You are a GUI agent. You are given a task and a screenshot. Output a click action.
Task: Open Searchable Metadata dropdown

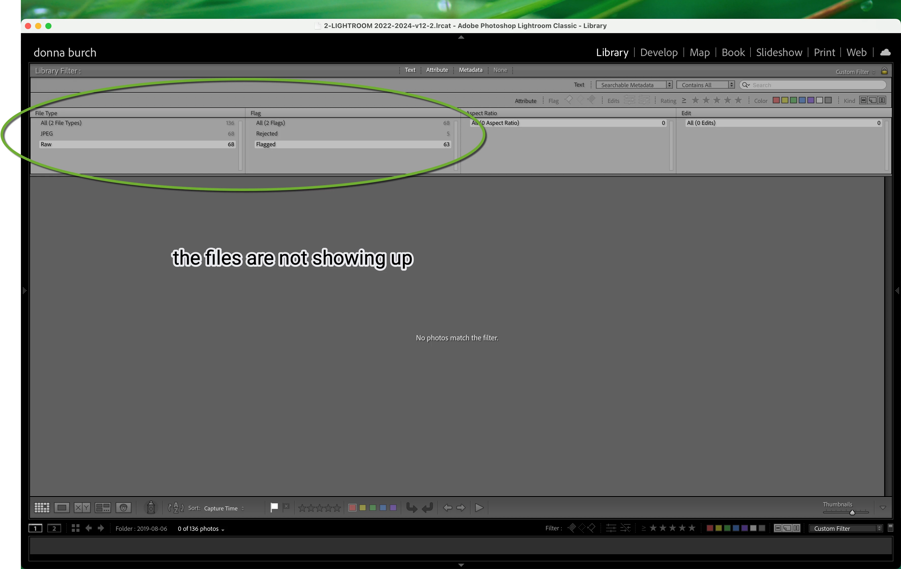pyautogui.click(x=634, y=85)
